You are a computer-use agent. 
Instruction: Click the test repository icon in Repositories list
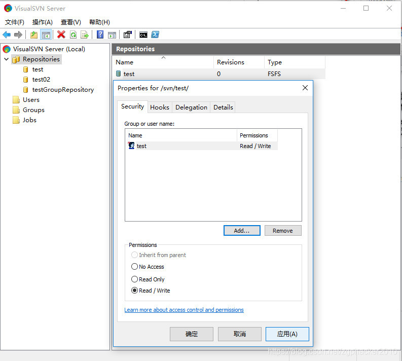point(118,74)
